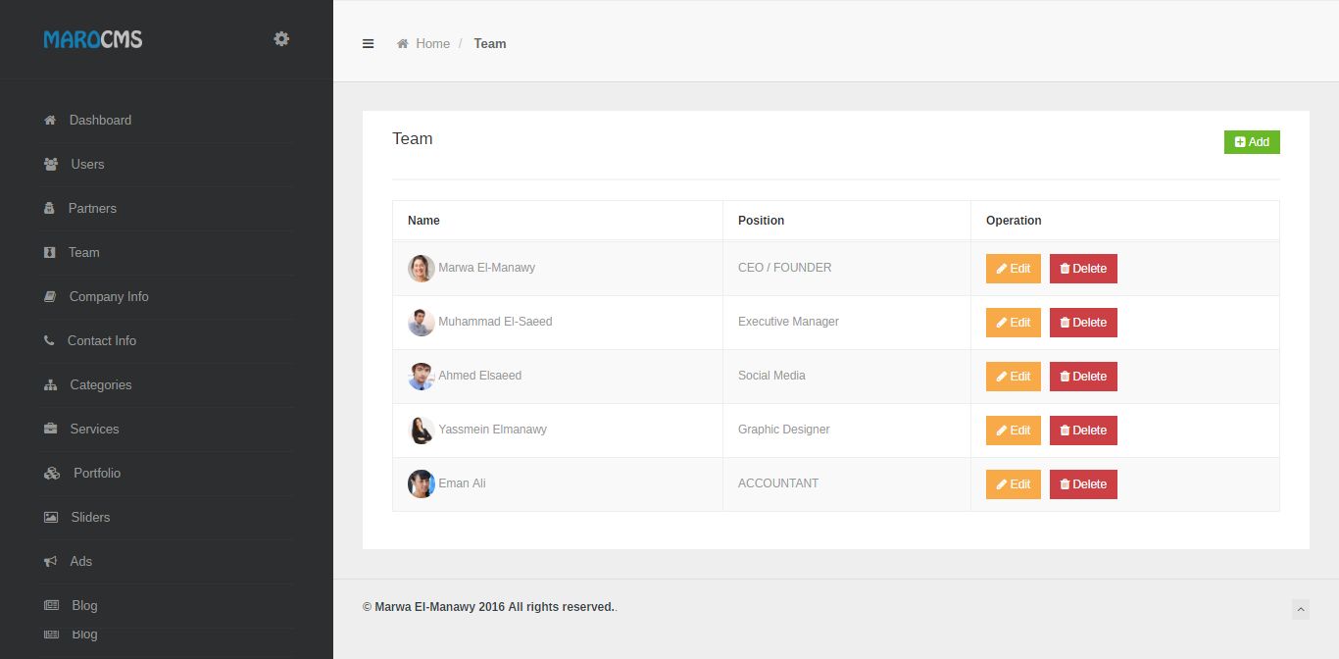Screen dimensions: 1339x659
Task: Click the scroll-to-top arrow in footer
Action: 1301,609
